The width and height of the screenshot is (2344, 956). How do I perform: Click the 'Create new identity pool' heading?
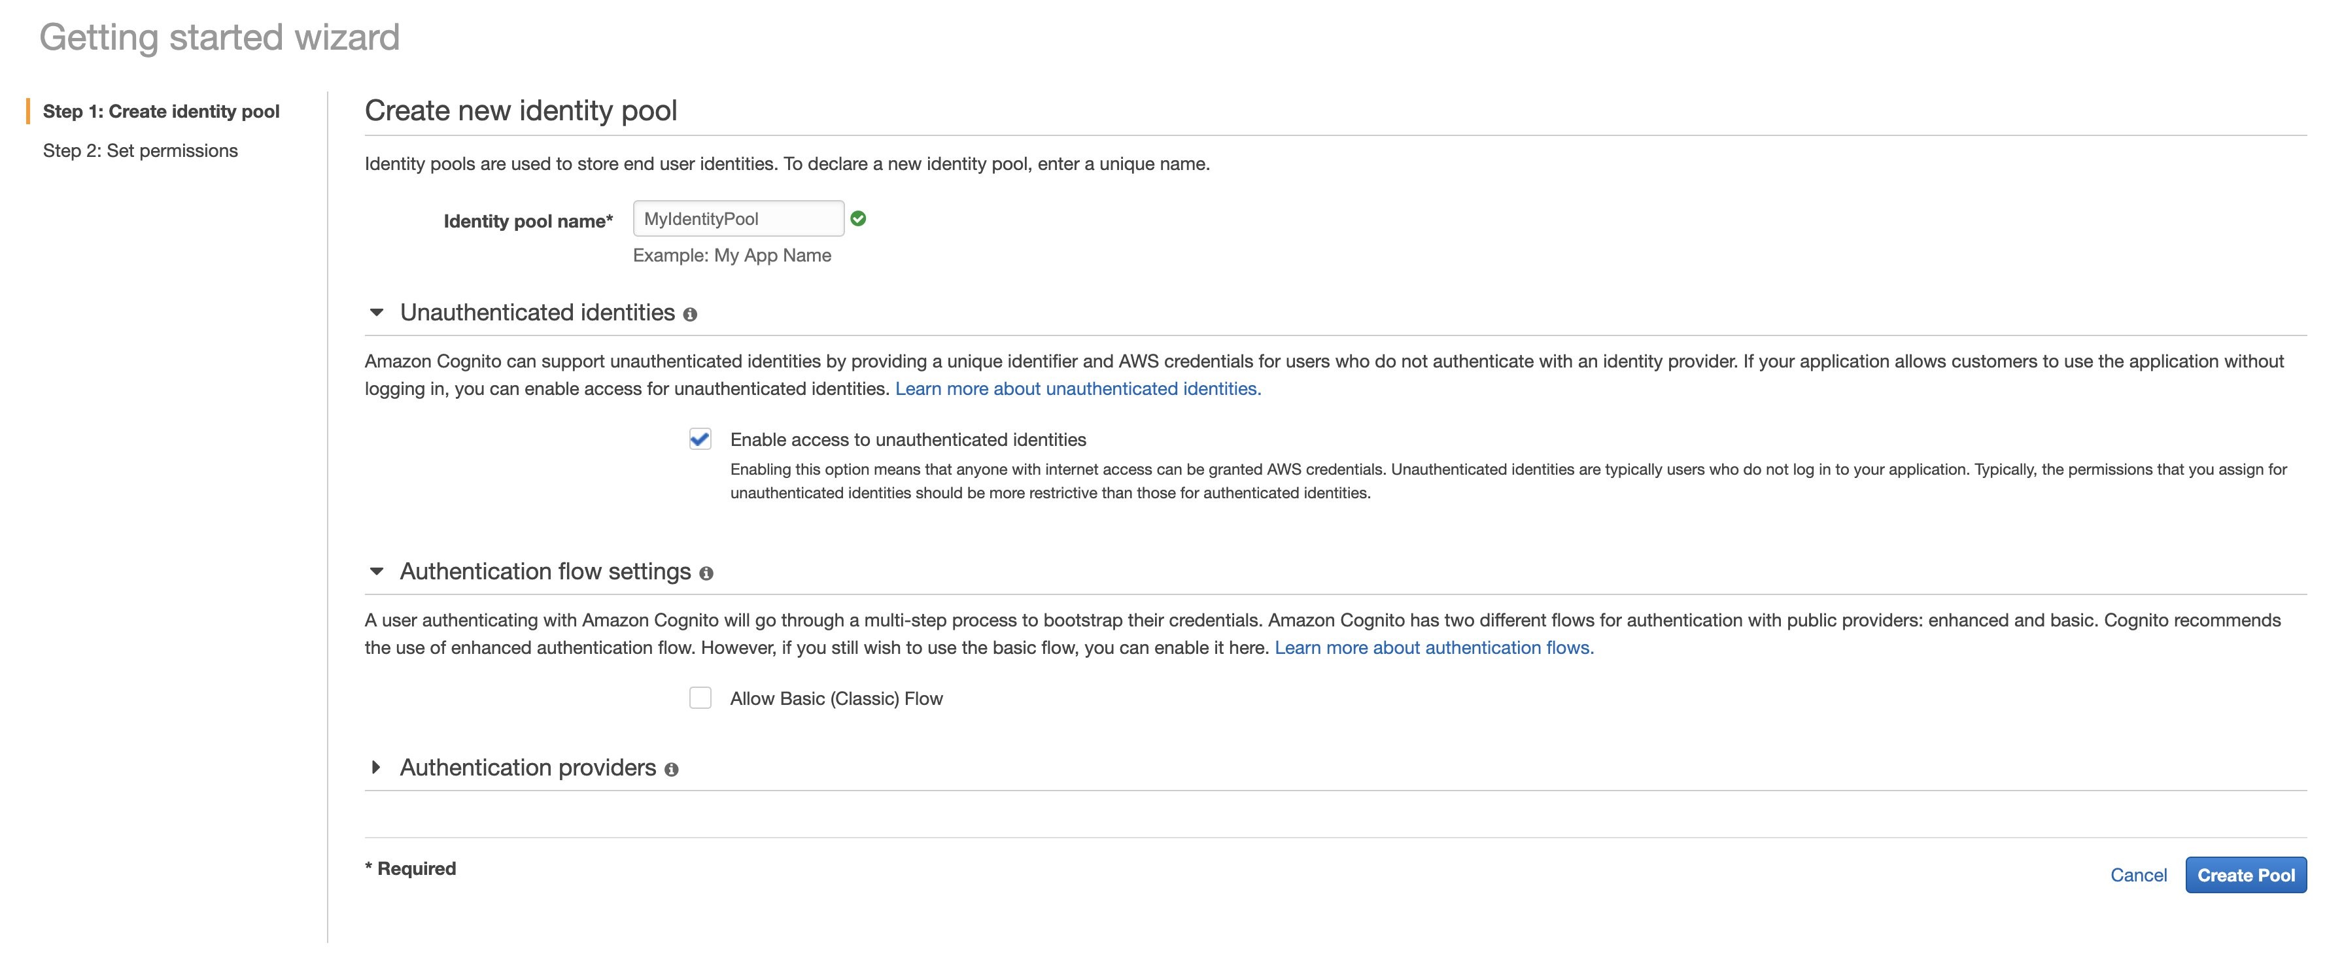click(521, 111)
